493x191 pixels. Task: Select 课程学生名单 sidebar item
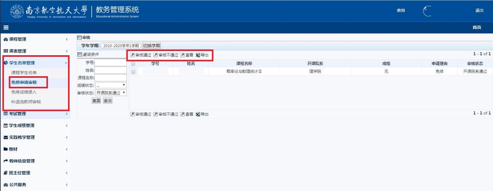coord(26,72)
